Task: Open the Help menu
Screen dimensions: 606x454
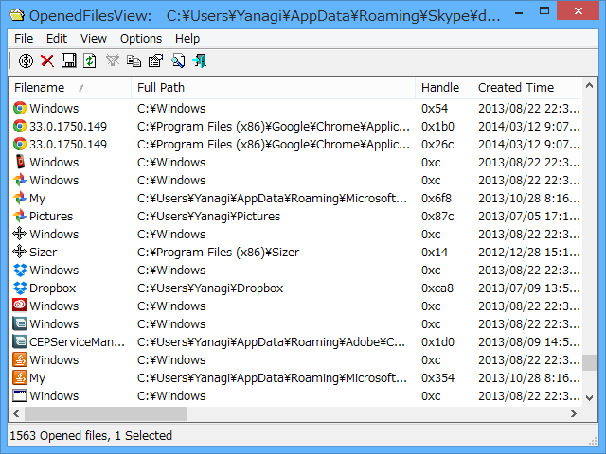Action: click(187, 39)
